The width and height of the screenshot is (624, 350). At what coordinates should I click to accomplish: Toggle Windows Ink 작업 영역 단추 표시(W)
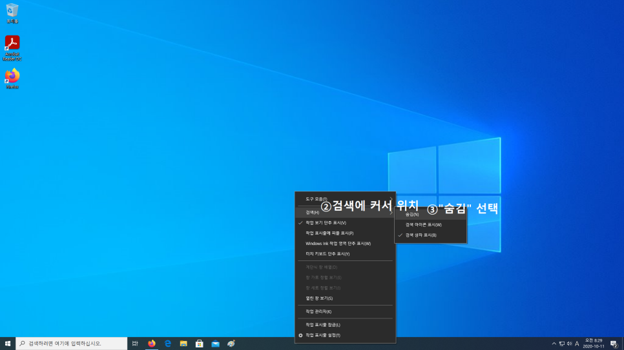pos(345,244)
